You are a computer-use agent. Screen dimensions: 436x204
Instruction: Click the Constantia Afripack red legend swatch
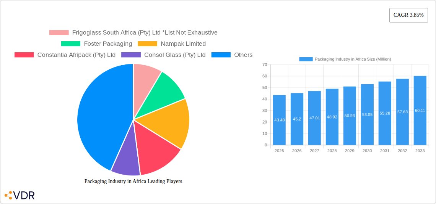pos(24,55)
